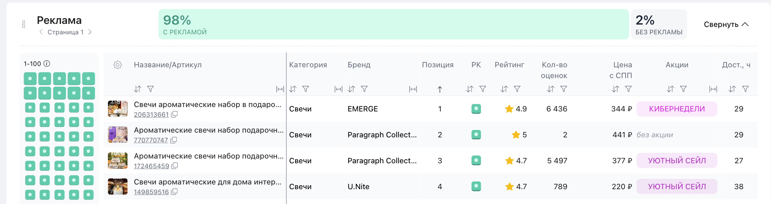Toggle РК indicator for U.Nite row

click(476, 186)
